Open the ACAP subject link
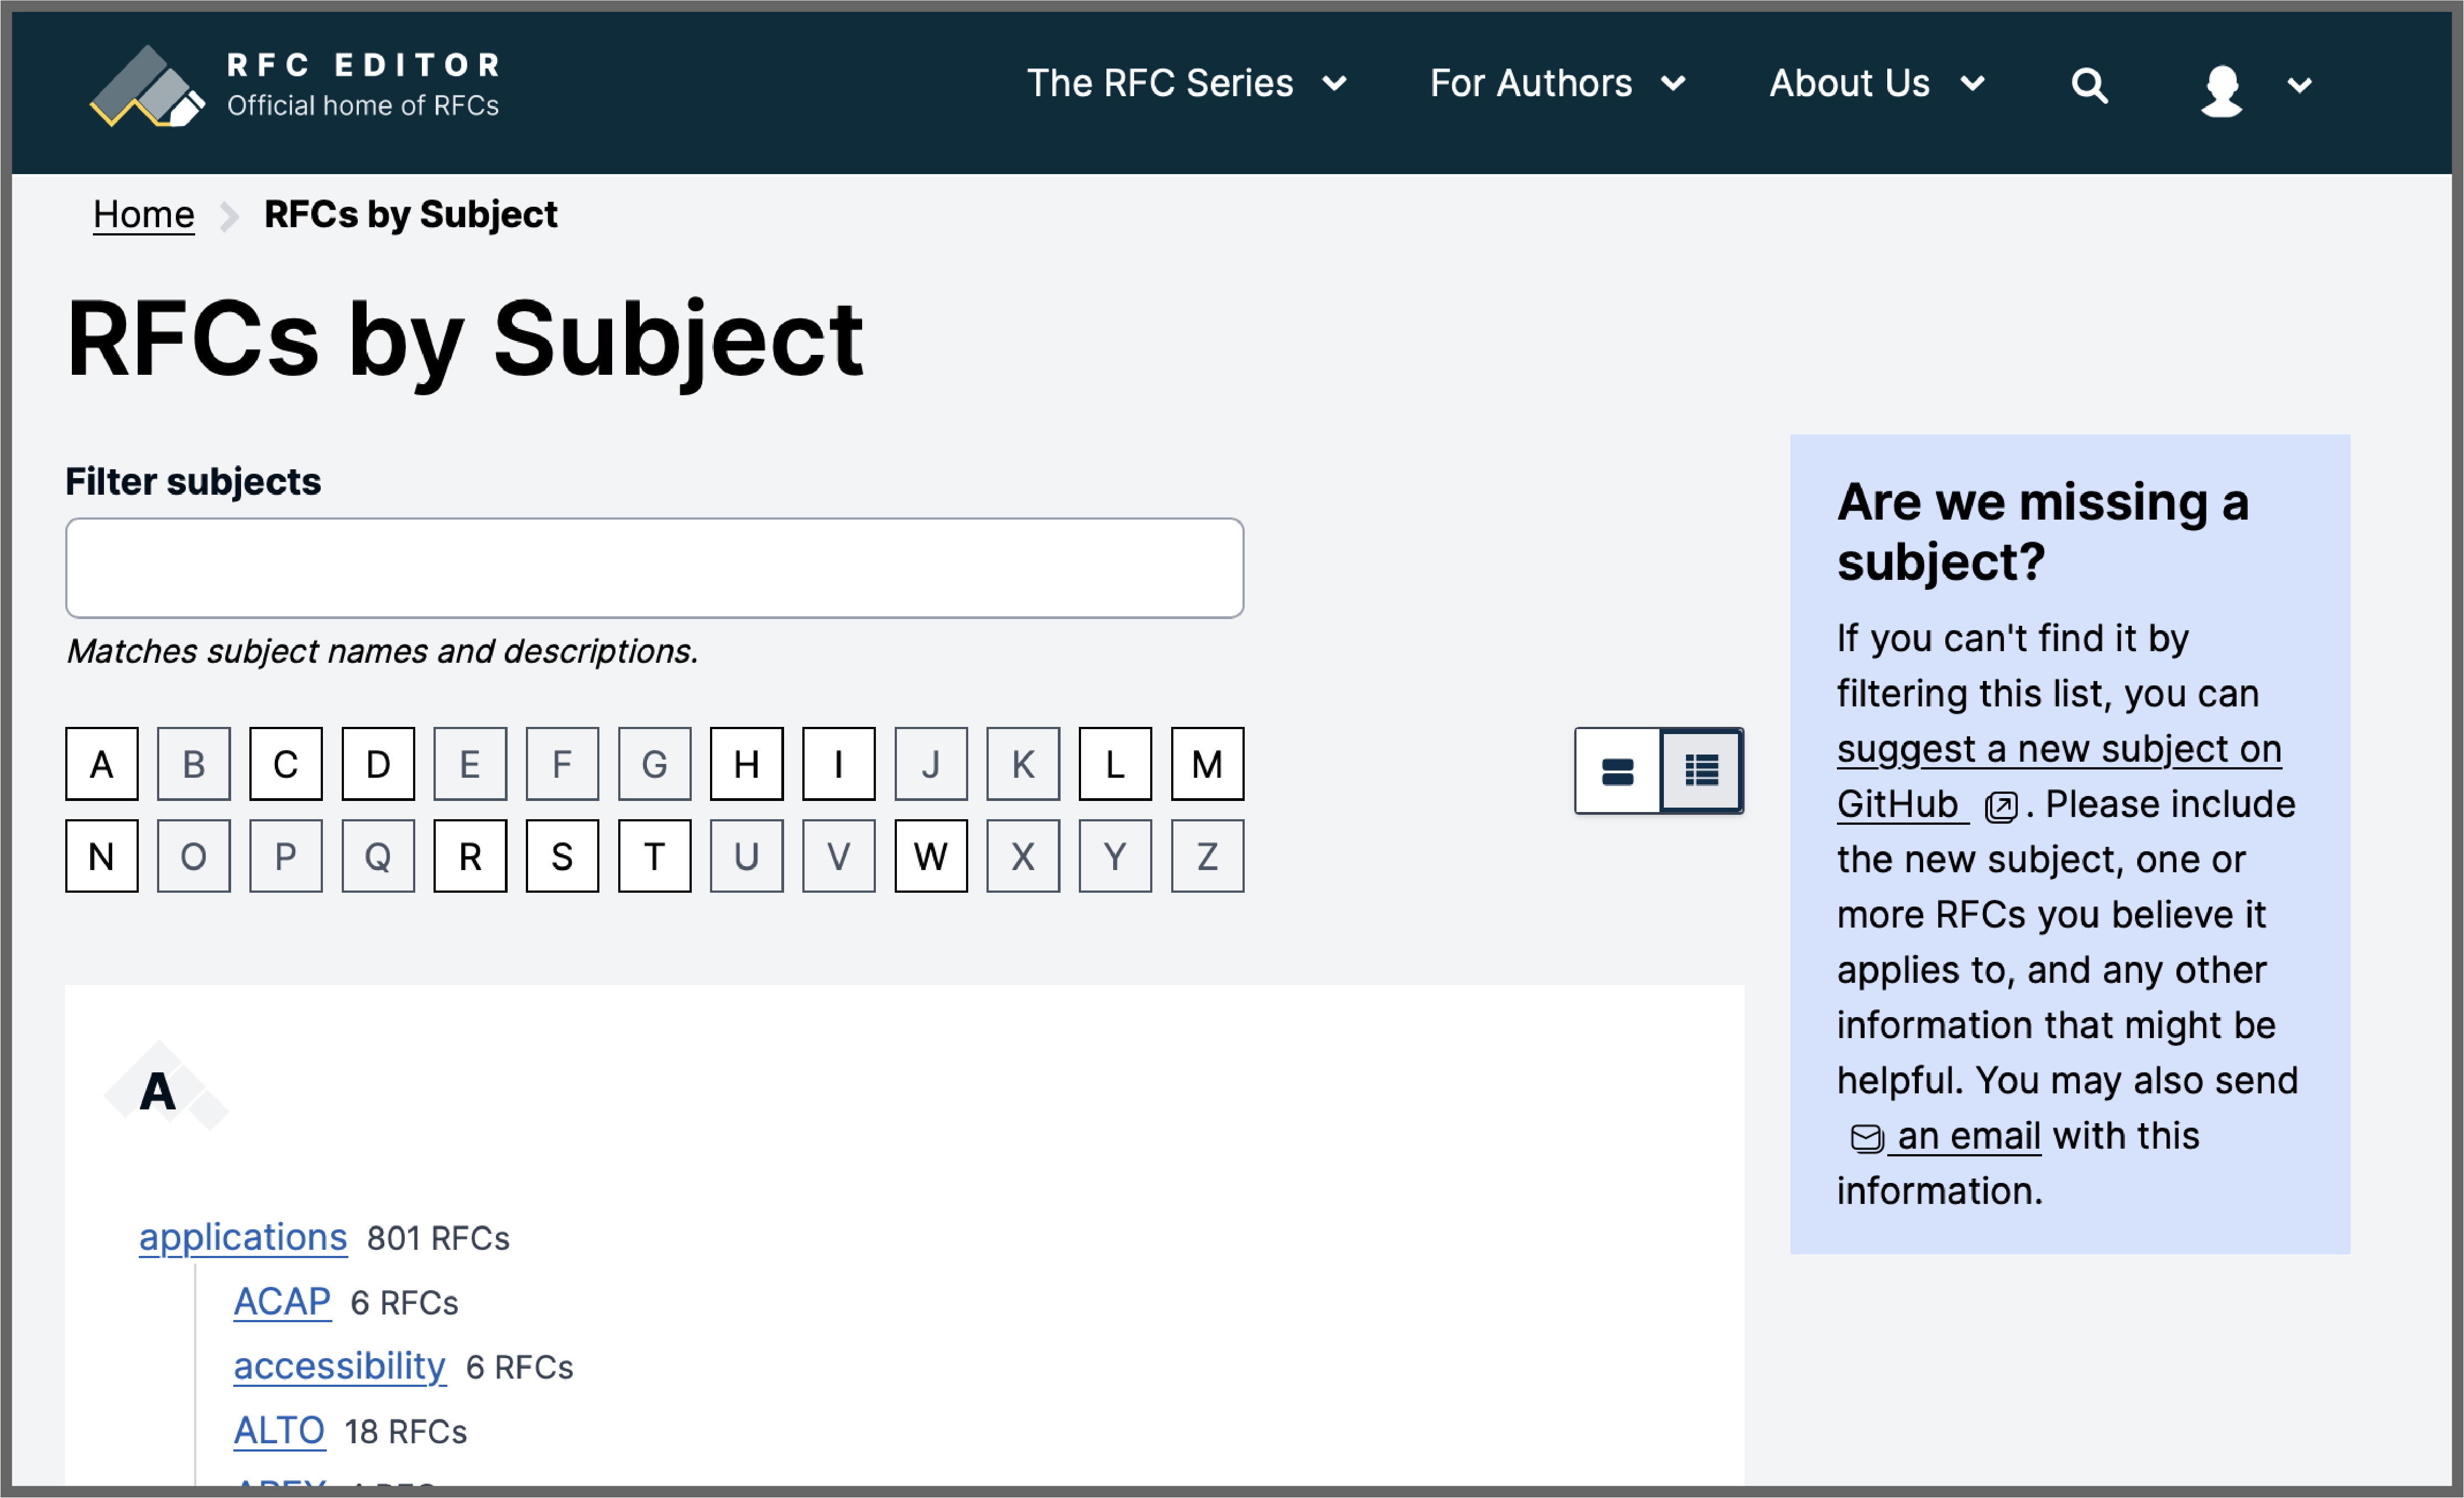 tap(282, 1301)
